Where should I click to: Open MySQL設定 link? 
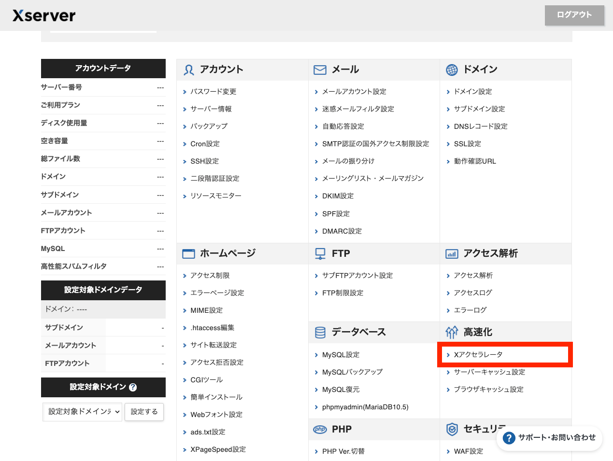pos(341,354)
